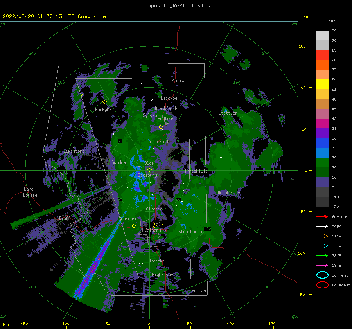The height and width of the screenshot is (329, 352).
Task: Click the Sylvan label on map
Action: pyautogui.click(x=150, y=115)
